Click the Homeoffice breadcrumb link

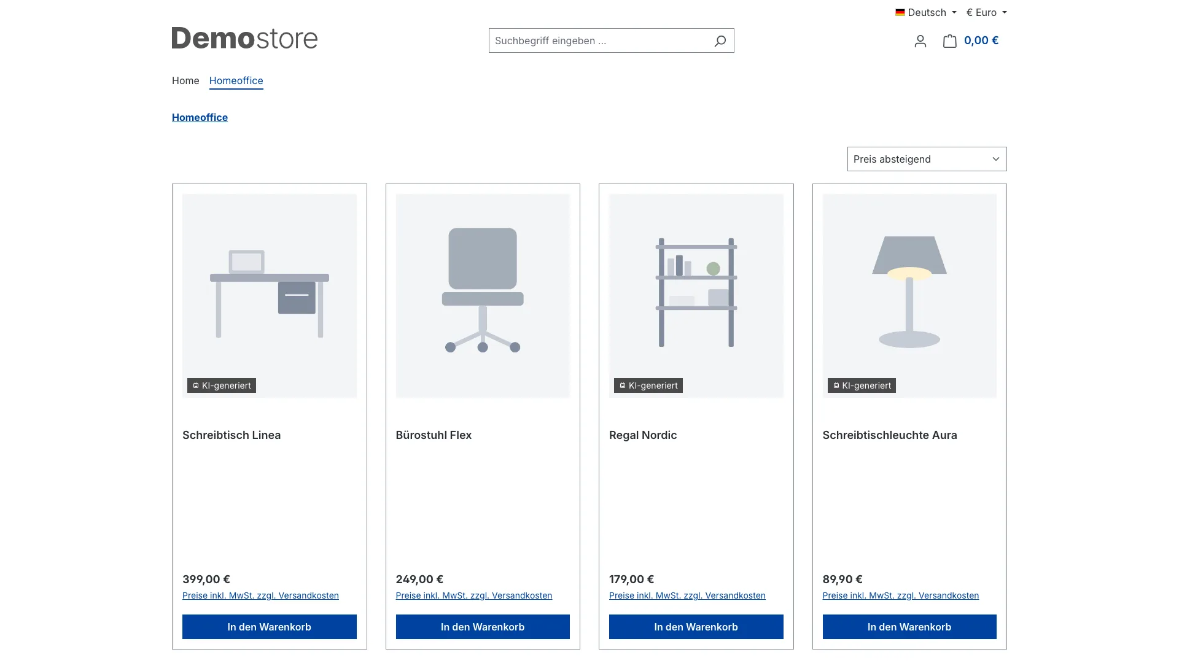(200, 117)
